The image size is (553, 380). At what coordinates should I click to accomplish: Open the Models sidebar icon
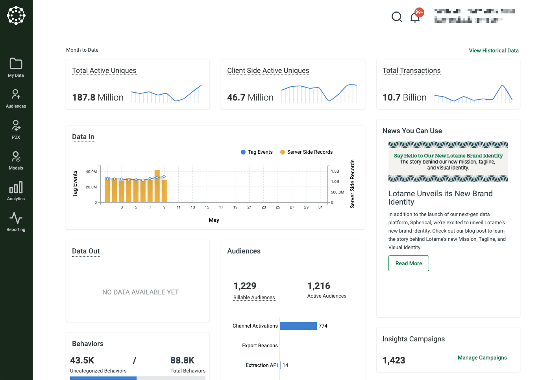[x=16, y=160]
